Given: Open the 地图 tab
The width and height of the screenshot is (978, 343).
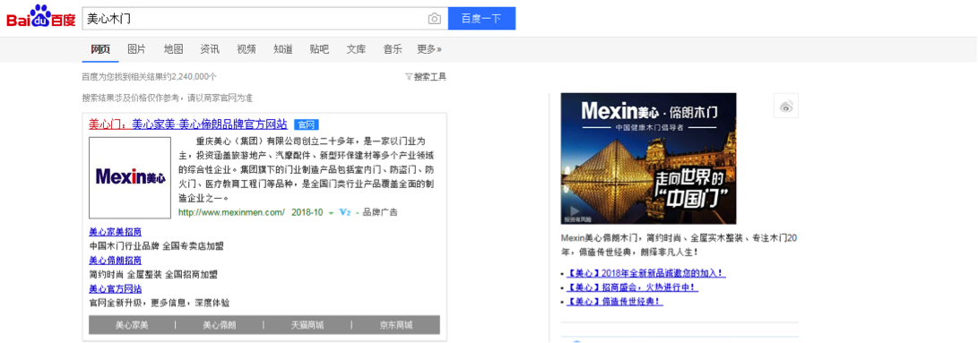Looking at the screenshot, I should coord(173,49).
